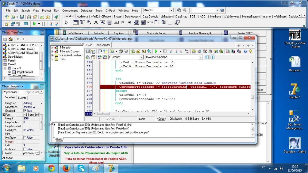Expand the Uses folder node
308x173 pixels.
coord(52,59)
